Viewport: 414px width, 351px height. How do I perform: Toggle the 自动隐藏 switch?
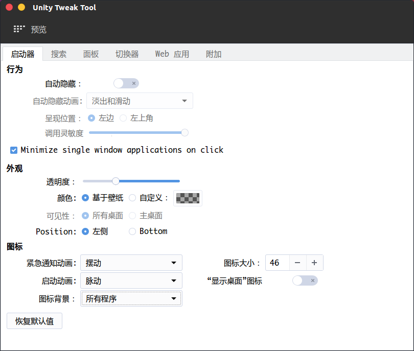pyautogui.click(x=126, y=83)
